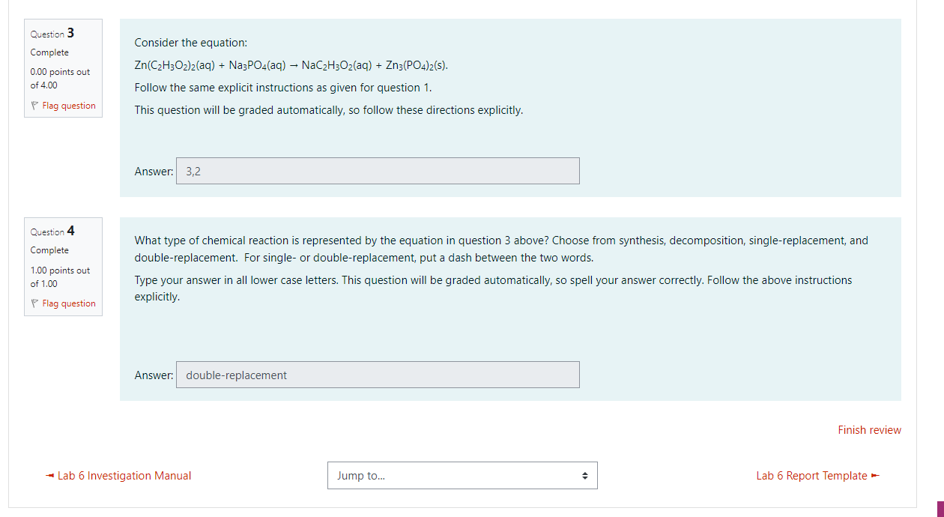This screenshot has height=517, width=944.
Task: Click the left arrow icon before Lab 6 Investigation Manual
Action: coord(50,476)
